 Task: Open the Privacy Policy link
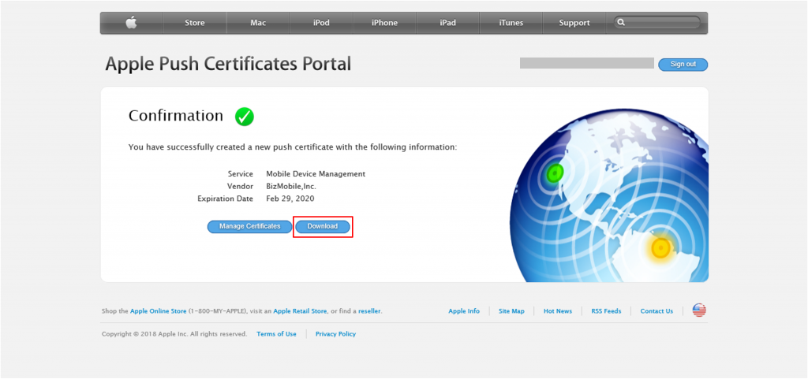[x=335, y=334]
